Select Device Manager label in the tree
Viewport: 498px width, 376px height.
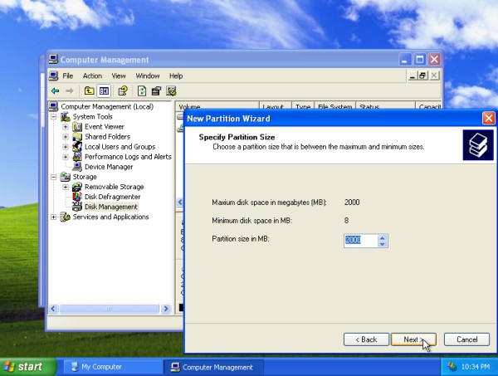109,167
